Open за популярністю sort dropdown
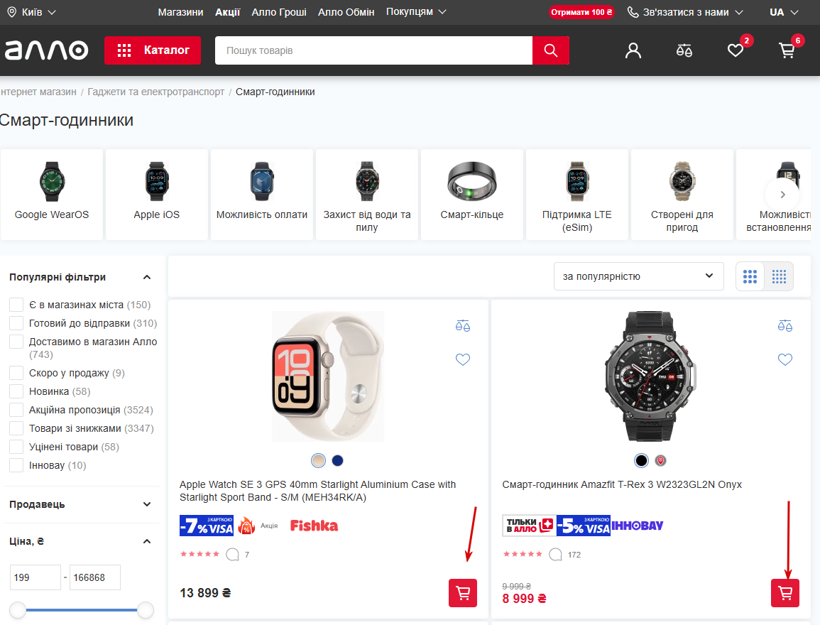 (x=638, y=276)
